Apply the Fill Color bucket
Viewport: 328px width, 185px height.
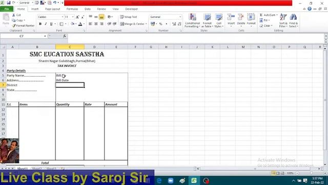coord(73,24)
